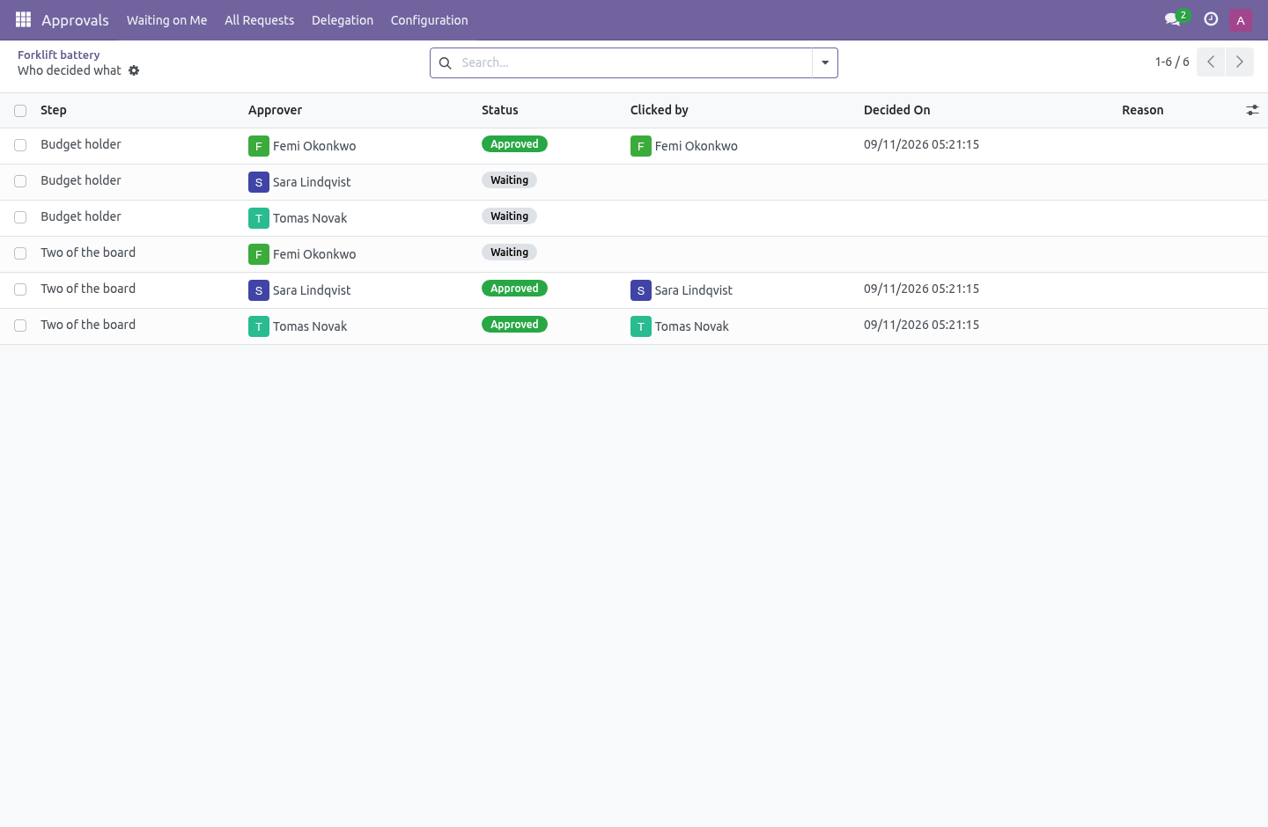Open the conversations messages icon
Image resolution: width=1268 pixels, height=827 pixels.
(1173, 19)
